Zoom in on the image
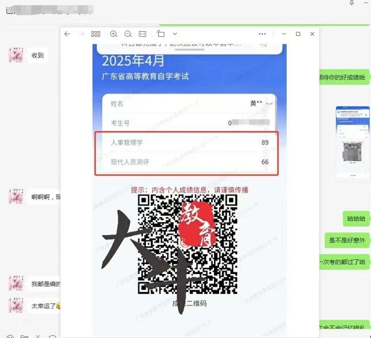The height and width of the screenshot is (338, 371). click(114, 34)
